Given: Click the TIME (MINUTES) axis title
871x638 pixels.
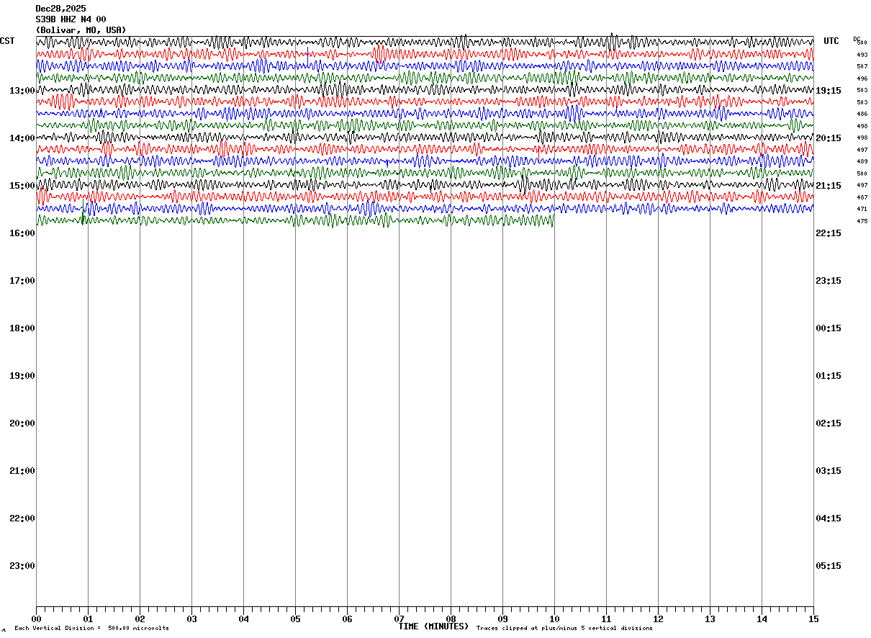Looking at the screenshot, I should [x=433, y=626].
